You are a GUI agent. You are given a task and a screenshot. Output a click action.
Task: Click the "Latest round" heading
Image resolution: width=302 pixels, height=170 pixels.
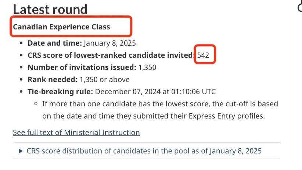pos(50,9)
